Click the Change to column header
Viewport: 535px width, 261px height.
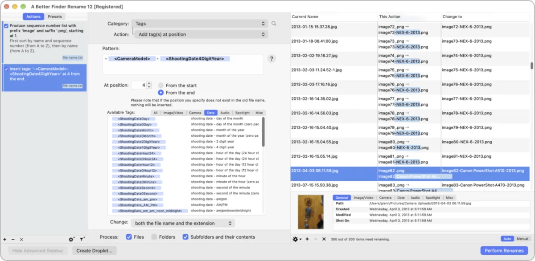(486, 16)
